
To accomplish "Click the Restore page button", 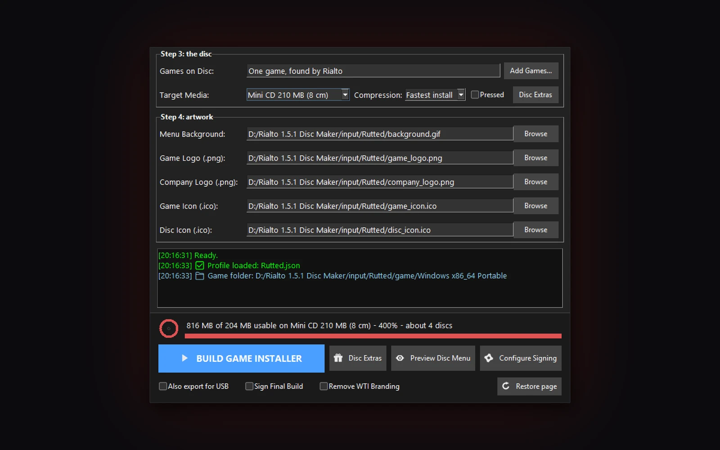I will 529,386.
